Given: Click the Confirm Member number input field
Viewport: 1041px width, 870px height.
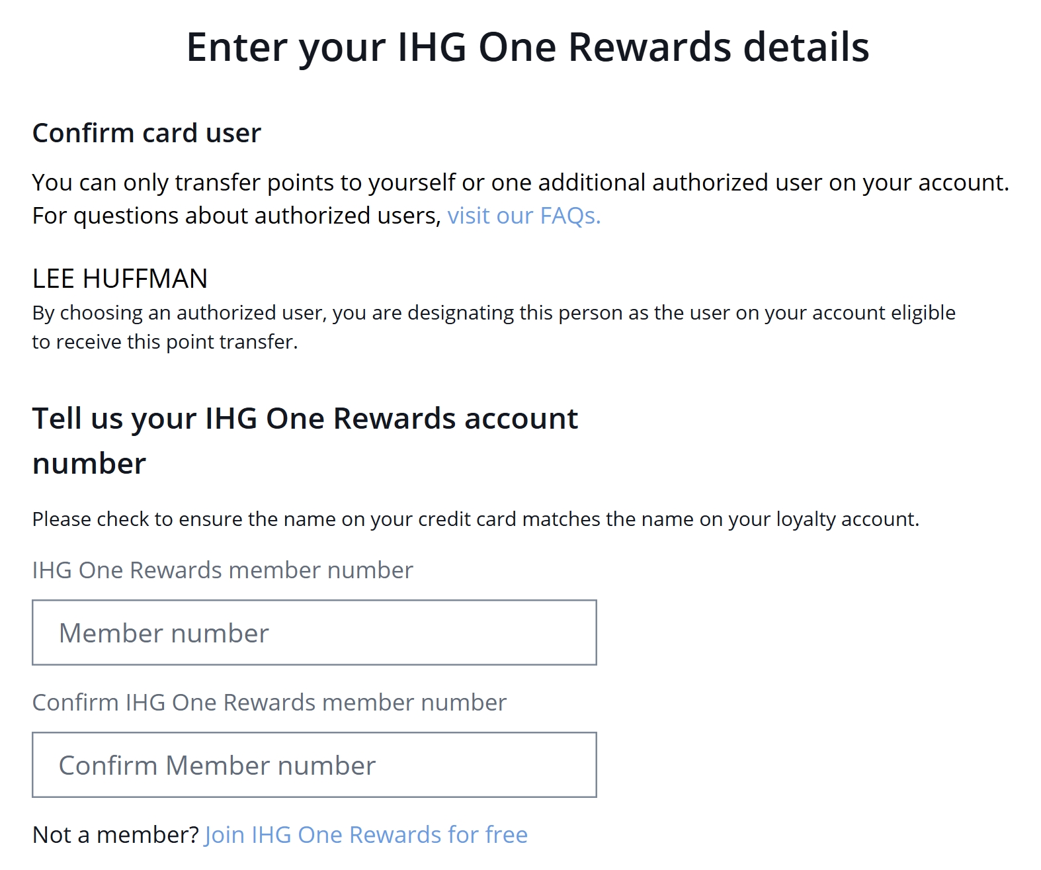Looking at the screenshot, I should [315, 765].
